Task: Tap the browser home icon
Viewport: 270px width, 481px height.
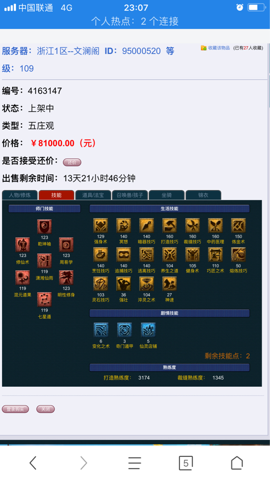Action: pos(236,462)
